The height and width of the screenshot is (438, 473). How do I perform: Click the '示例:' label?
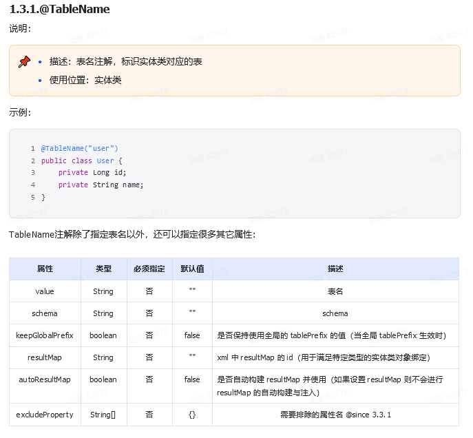(20, 112)
